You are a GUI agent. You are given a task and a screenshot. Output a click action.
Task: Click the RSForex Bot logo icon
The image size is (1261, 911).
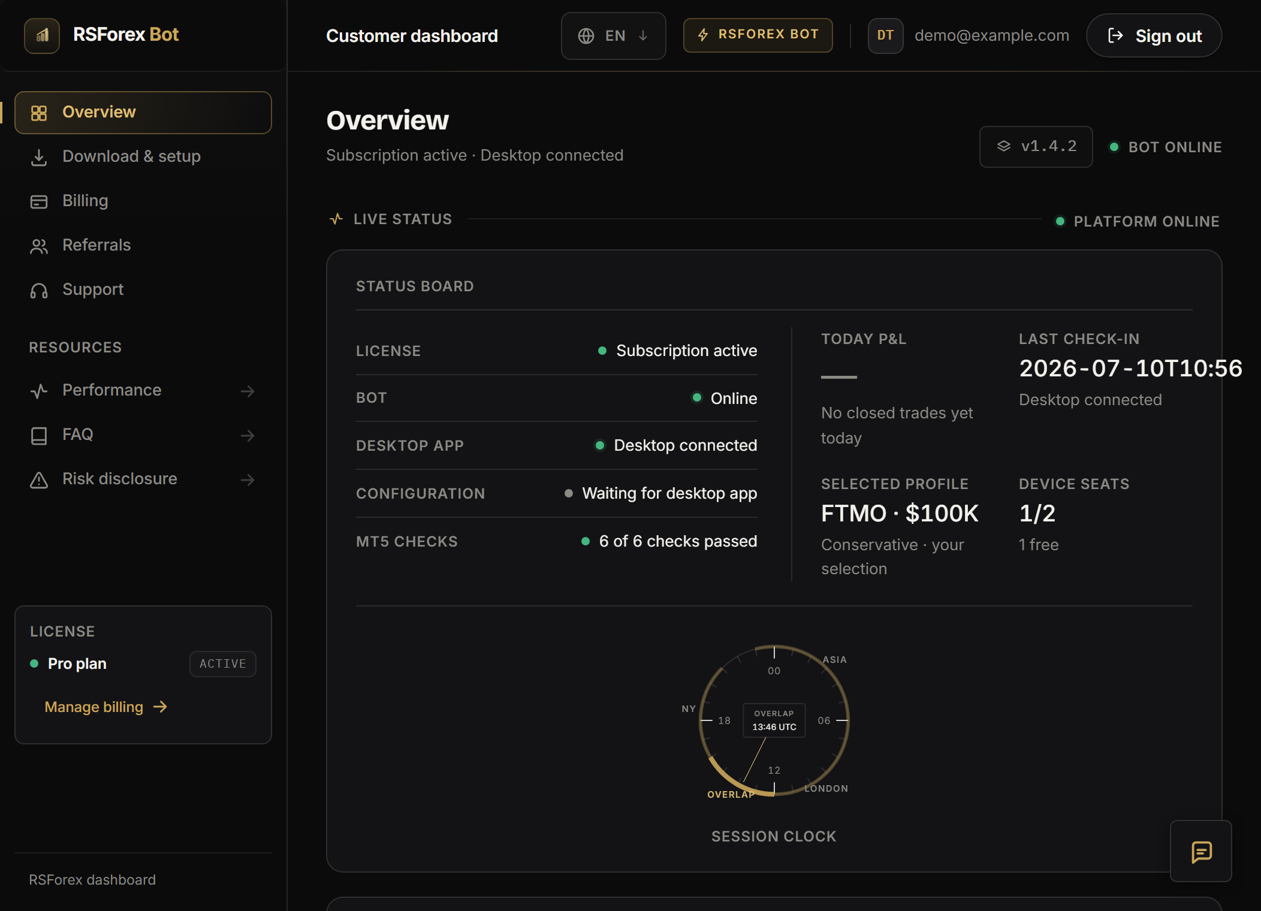tap(41, 35)
